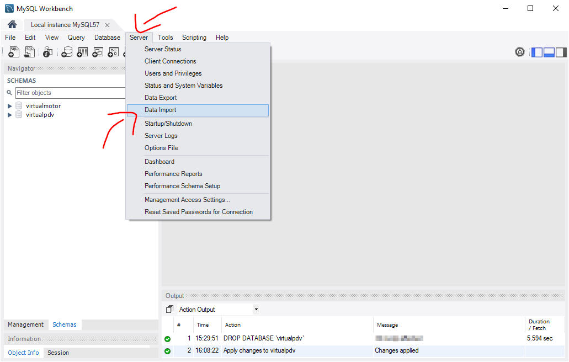
Task: Choose Options File menu entry
Action: (198, 148)
